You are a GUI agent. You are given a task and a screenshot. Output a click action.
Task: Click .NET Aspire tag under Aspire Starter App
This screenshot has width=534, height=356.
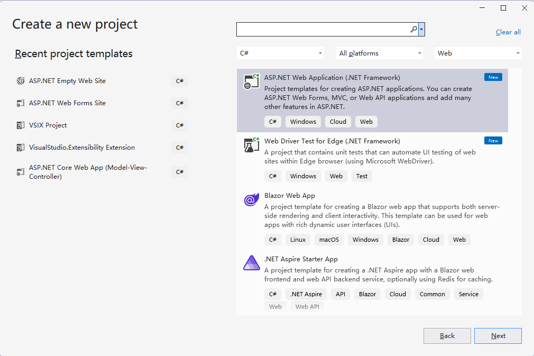point(306,294)
